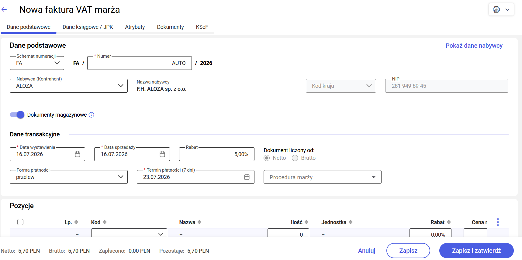522x260 pixels.
Task: Open the Procedura marży dropdown
Action: point(323,177)
